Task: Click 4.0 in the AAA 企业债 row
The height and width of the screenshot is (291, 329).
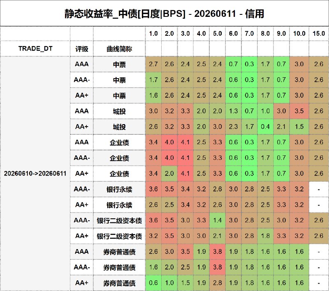Action: pyautogui.click(x=169, y=142)
